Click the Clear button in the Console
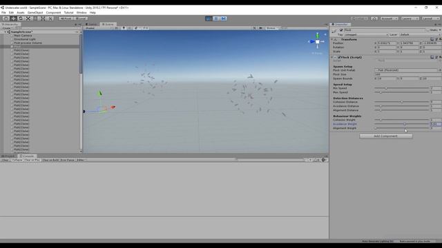The image size is (442, 248). pyautogui.click(x=6, y=160)
